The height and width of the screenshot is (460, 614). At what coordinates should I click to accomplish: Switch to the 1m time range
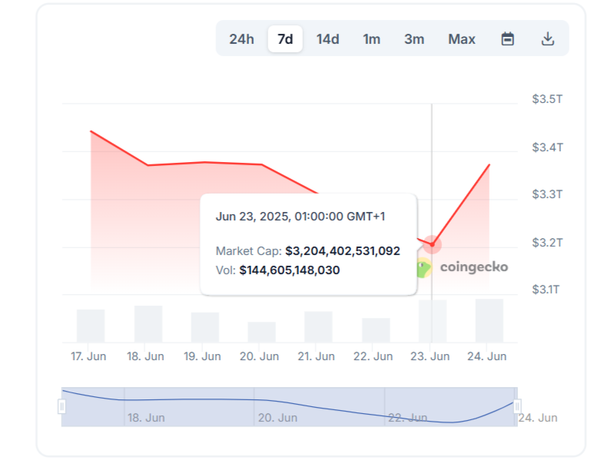(x=372, y=39)
